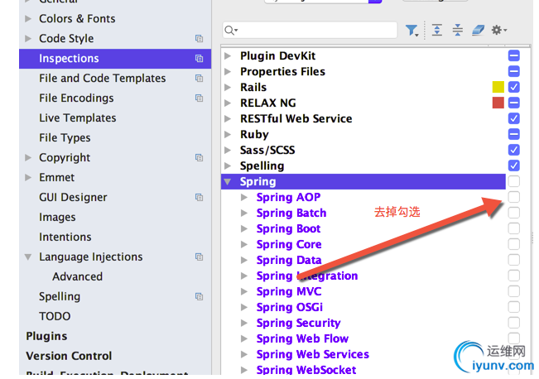This screenshot has width=539, height=379.
Task: Expand the Spring MVC subgroup
Action: (244, 291)
